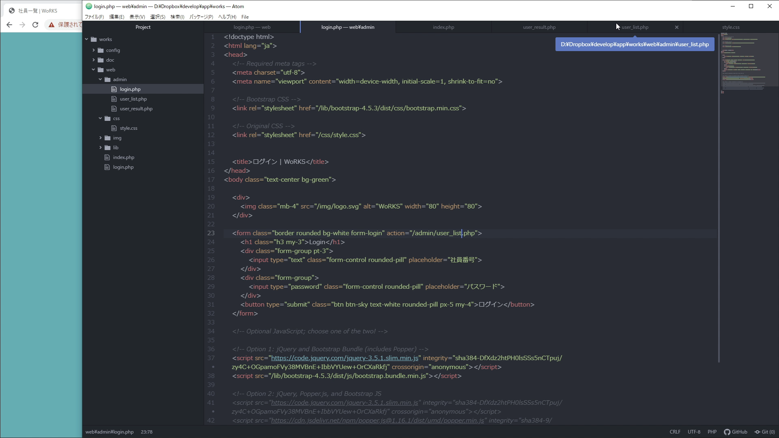Image resolution: width=779 pixels, height=438 pixels.
Task: Click the works root folder icon
Action: 94,39
